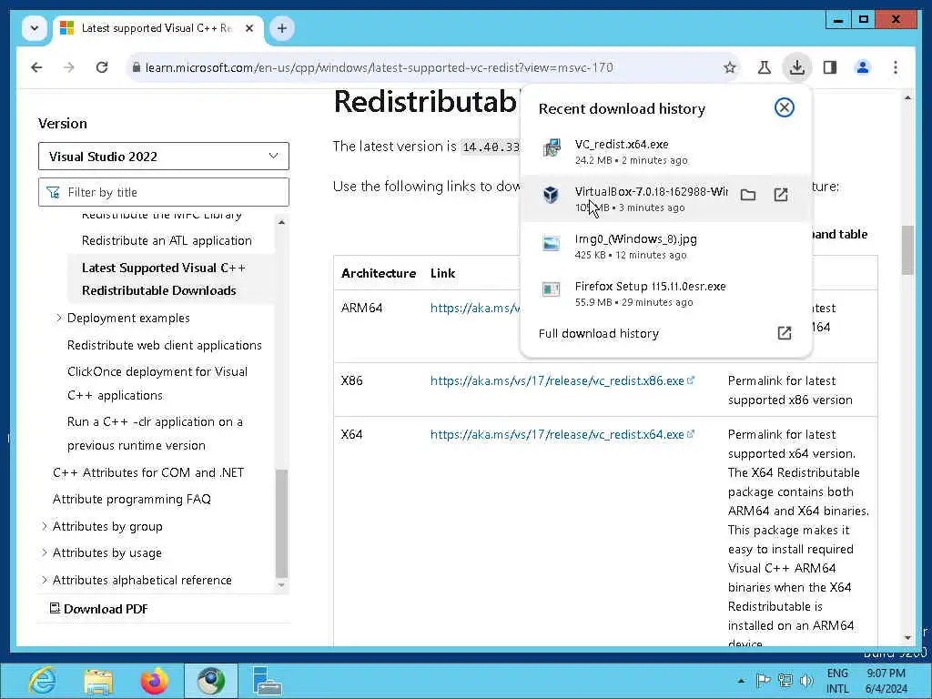Launch Internet Explorer from taskbar
This screenshot has width=932, height=699.
click(x=43, y=681)
